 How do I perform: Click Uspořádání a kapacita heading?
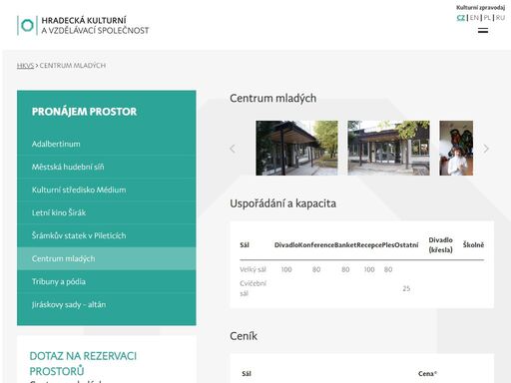282,203
